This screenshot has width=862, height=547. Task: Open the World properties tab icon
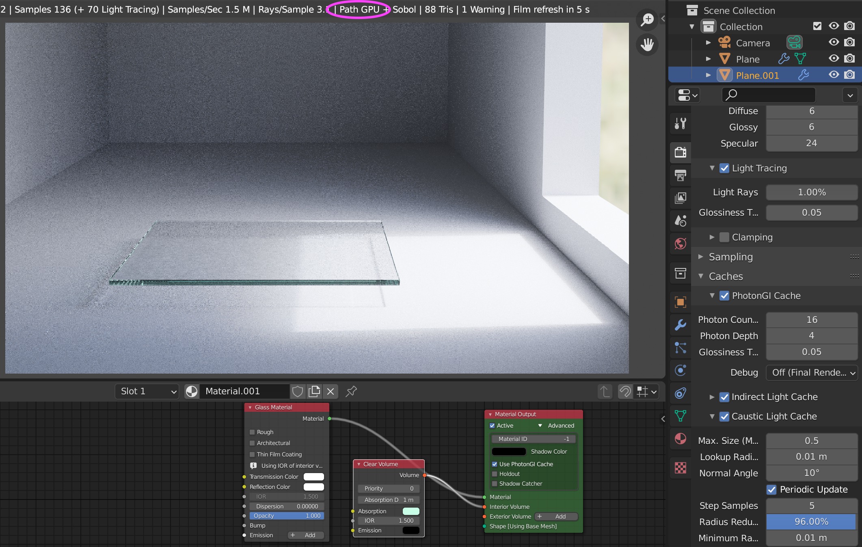[681, 244]
